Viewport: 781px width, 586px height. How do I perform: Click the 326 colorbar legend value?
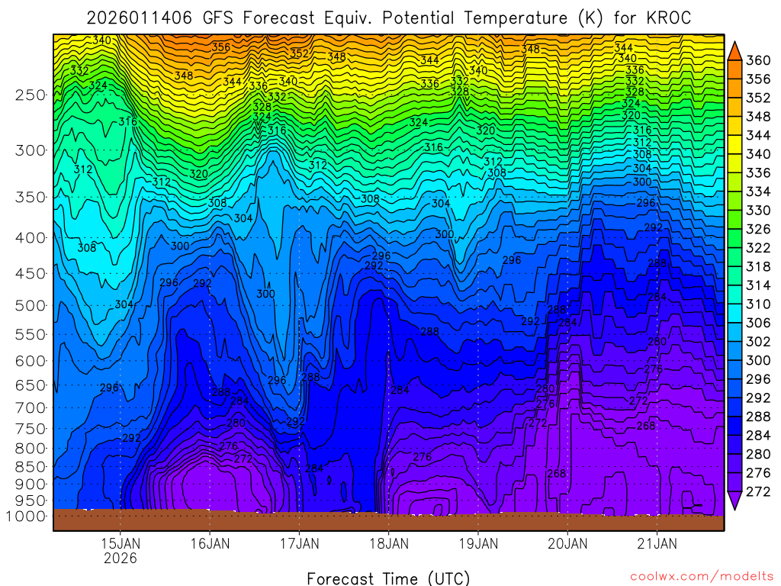tap(758, 229)
